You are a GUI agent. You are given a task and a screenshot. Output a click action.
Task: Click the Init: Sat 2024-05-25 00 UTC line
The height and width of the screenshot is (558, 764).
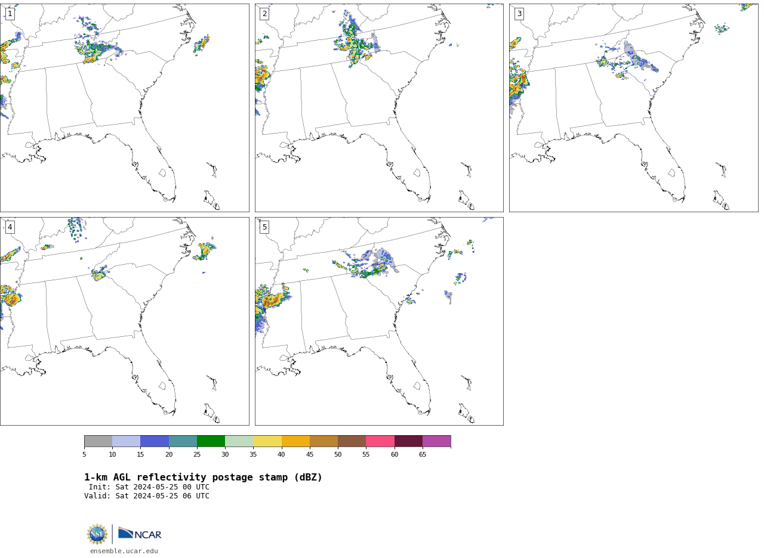click(x=149, y=487)
